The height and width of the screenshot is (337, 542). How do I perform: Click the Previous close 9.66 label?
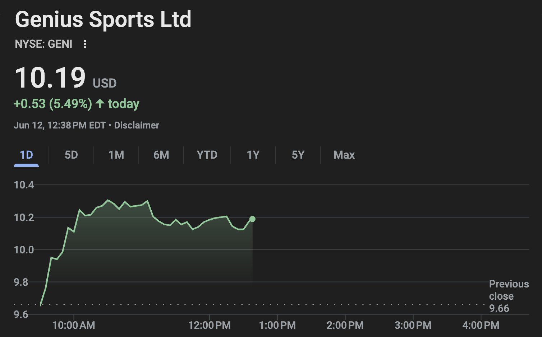[x=509, y=296]
